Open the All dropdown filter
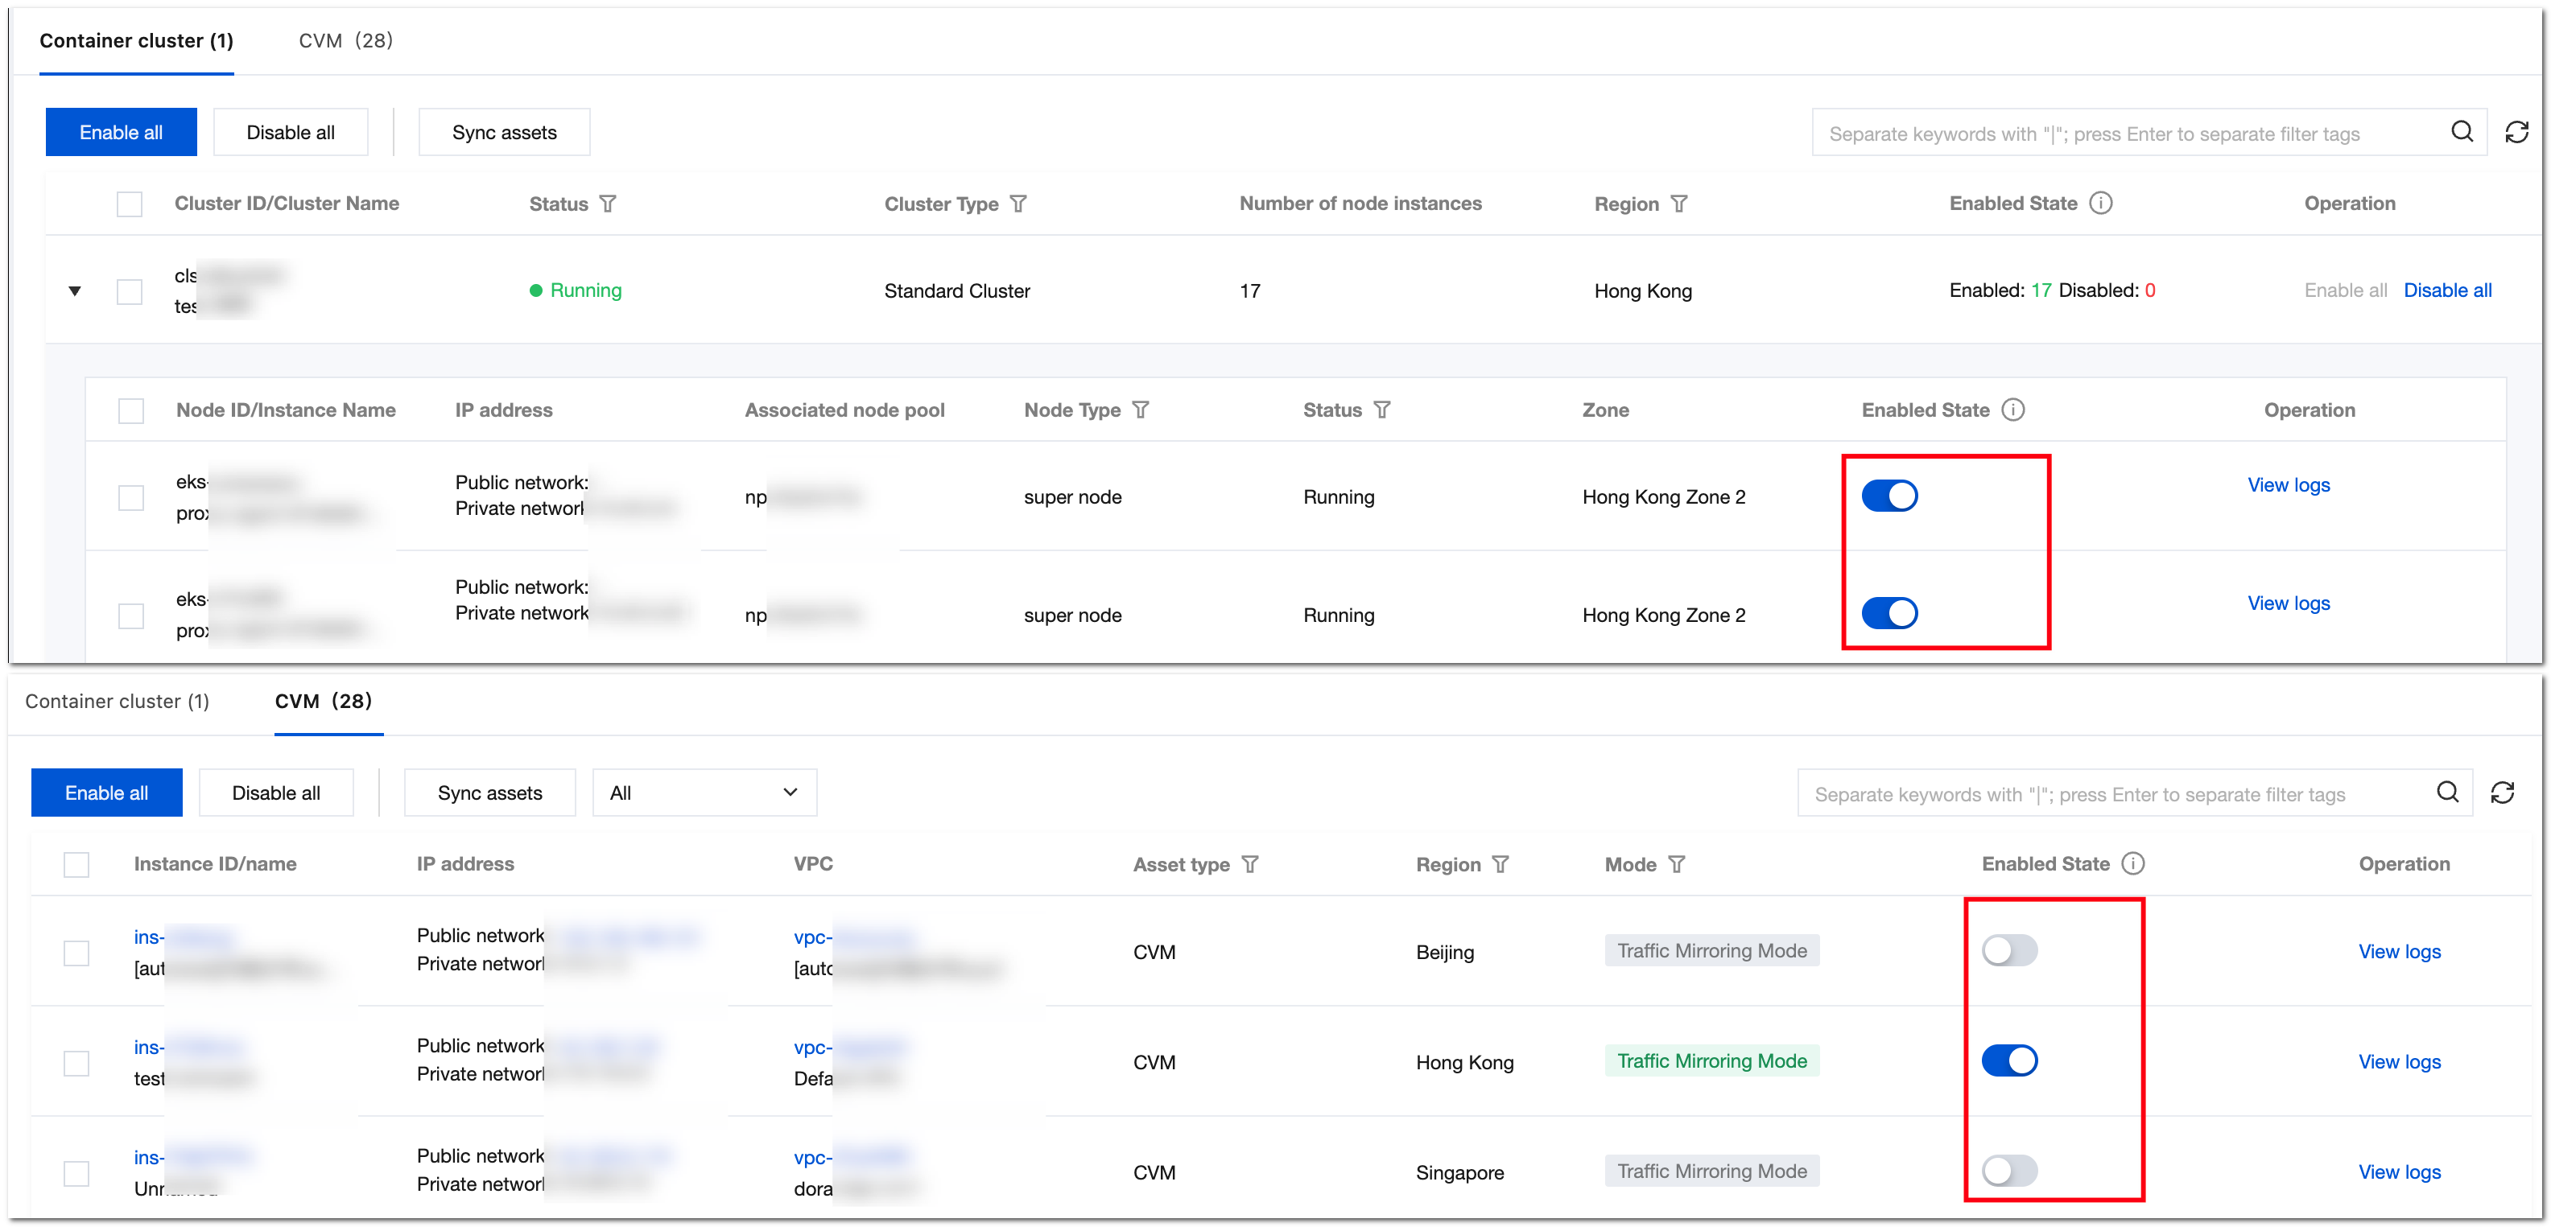The height and width of the screenshot is (1227, 2551). [704, 793]
